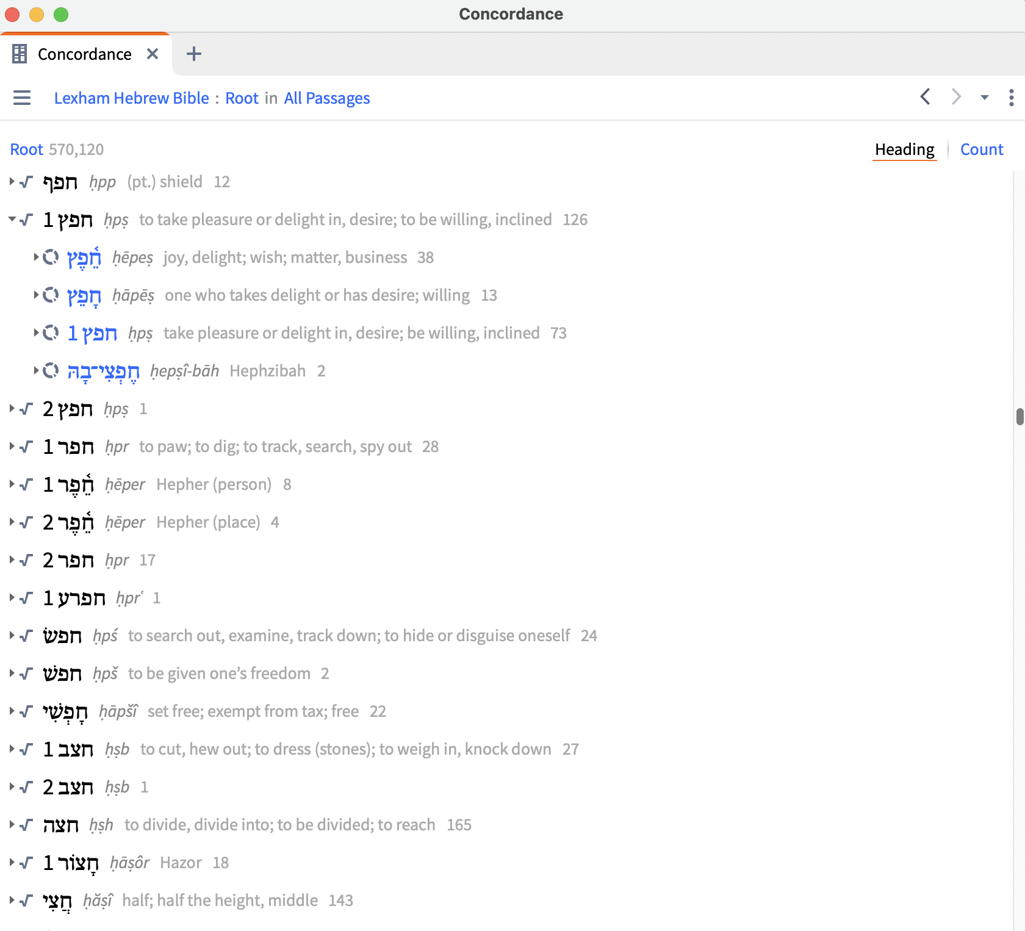The width and height of the screenshot is (1025, 931).
Task: Sort the list by Heading
Action: (x=904, y=149)
